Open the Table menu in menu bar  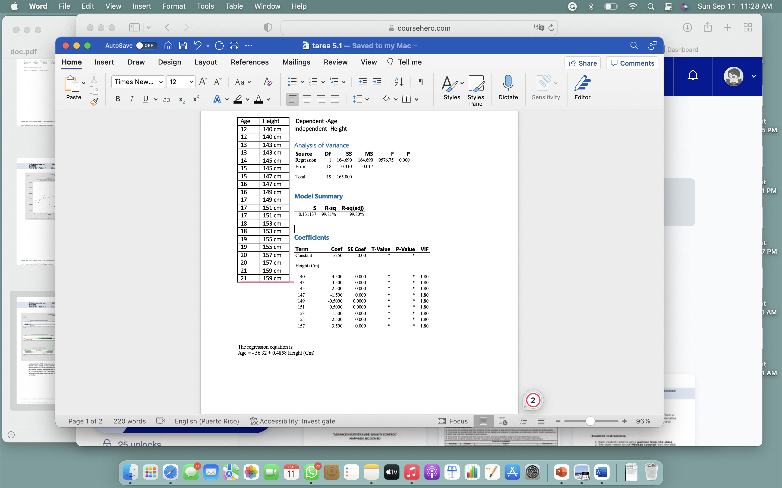pyautogui.click(x=234, y=6)
